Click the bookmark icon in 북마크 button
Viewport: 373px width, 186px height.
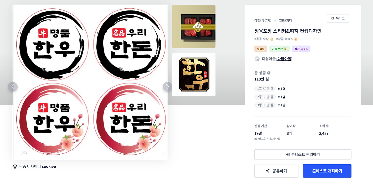(333, 18)
